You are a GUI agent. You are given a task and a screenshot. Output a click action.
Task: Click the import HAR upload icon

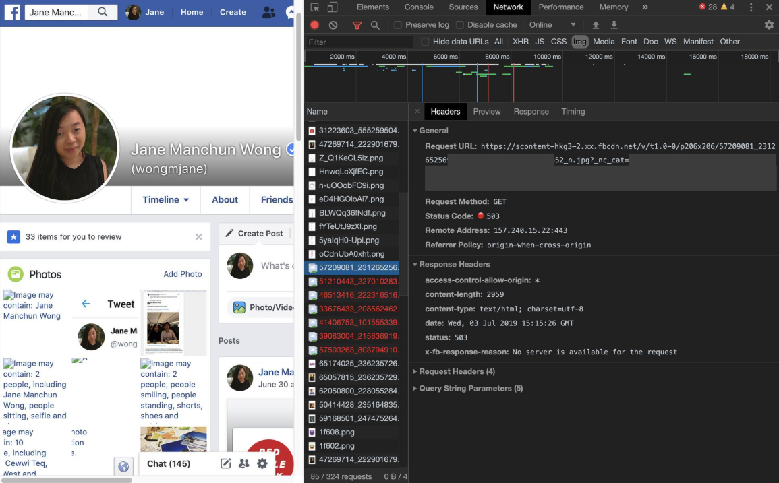596,25
